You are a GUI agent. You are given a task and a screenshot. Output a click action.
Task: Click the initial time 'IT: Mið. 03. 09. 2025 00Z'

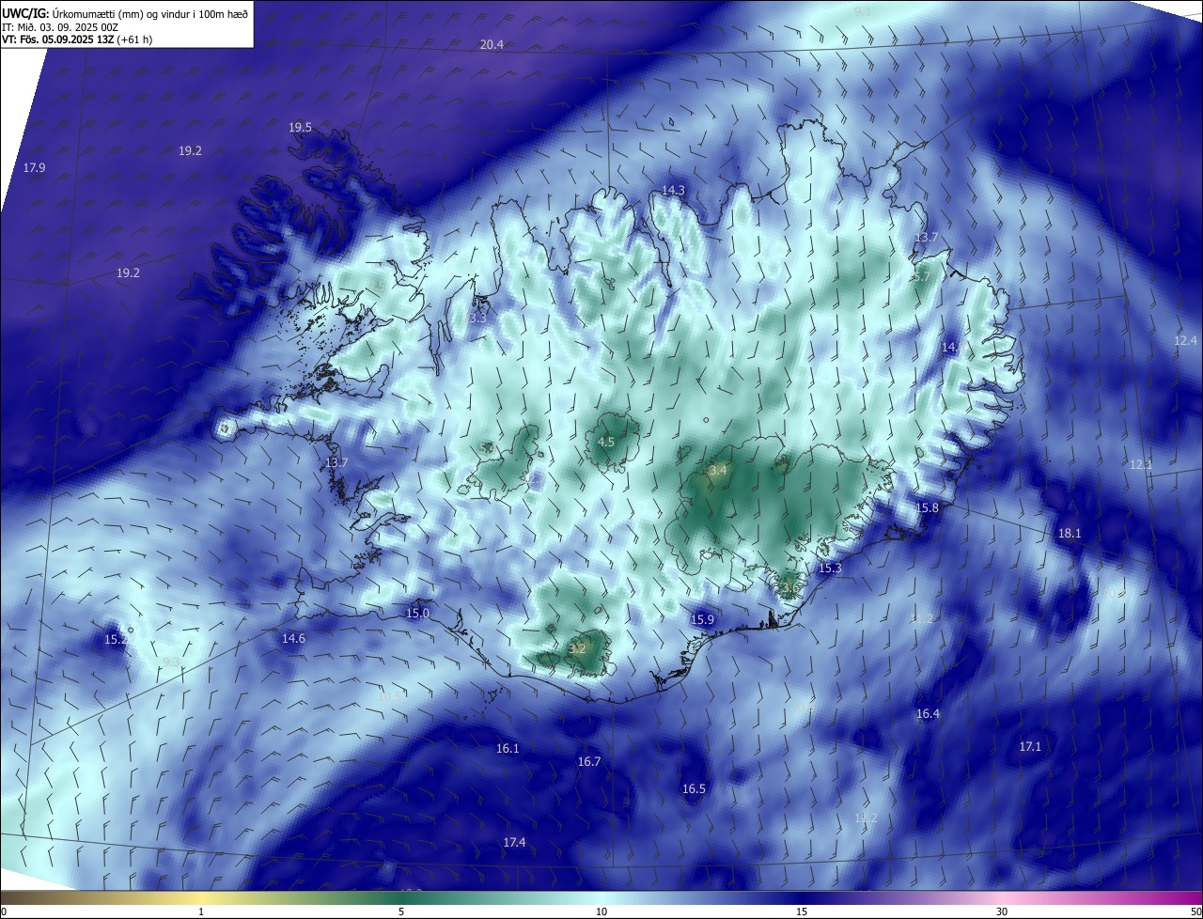[x=60, y=26]
